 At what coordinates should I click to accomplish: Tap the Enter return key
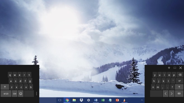click(x=180, y=81)
